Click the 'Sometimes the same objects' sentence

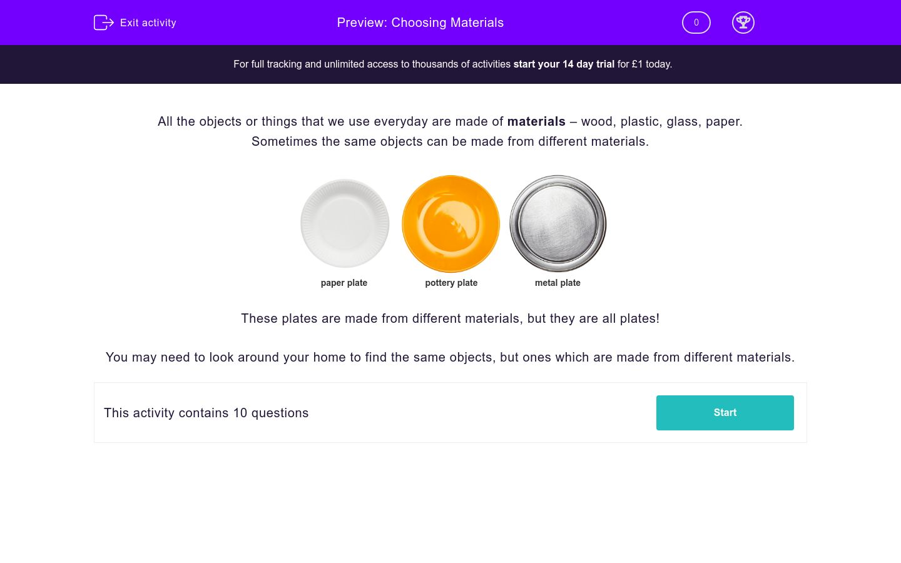(x=450, y=141)
